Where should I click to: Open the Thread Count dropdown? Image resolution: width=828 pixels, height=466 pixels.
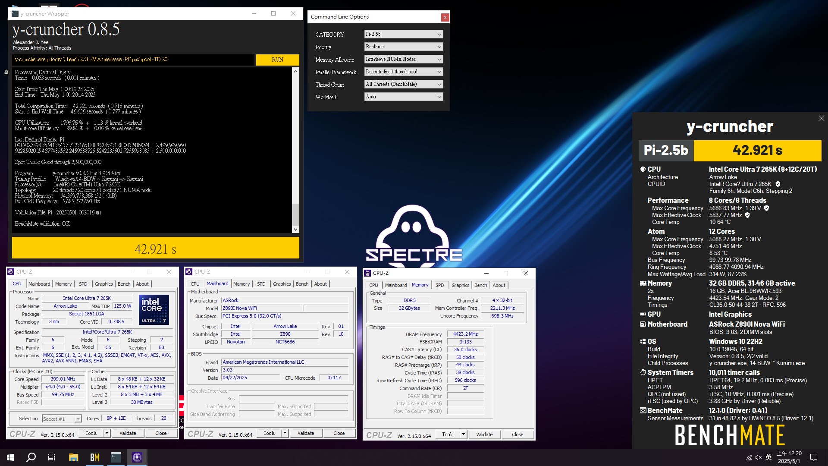tap(404, 84)
